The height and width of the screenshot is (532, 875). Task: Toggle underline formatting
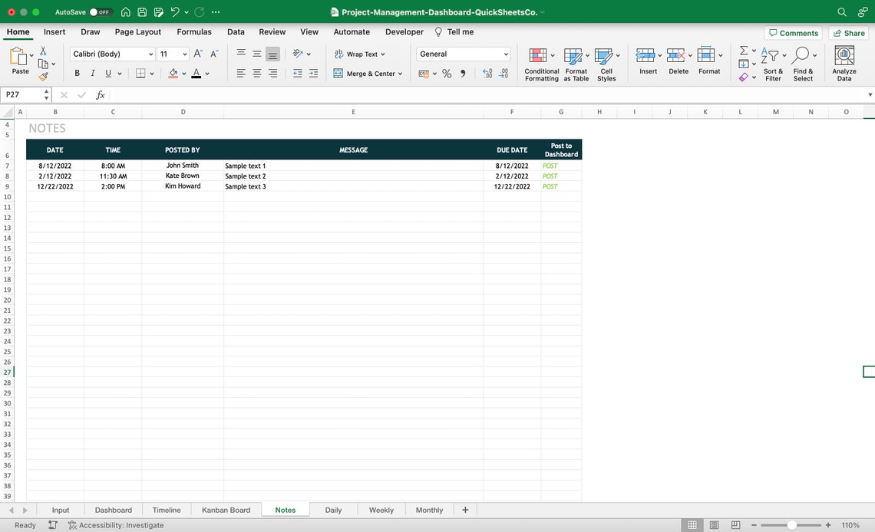click(107, 73)
